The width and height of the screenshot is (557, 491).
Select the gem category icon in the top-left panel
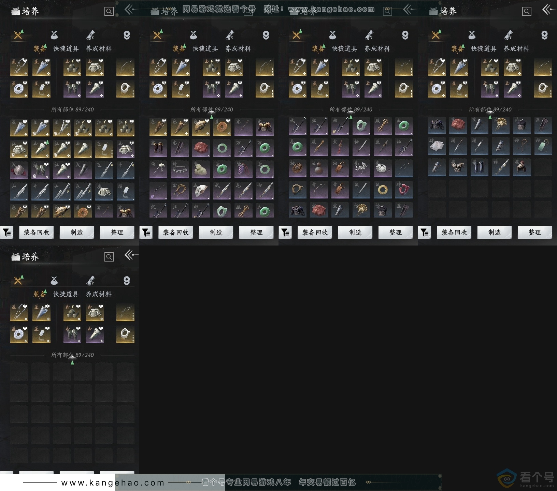coord(127,35)
